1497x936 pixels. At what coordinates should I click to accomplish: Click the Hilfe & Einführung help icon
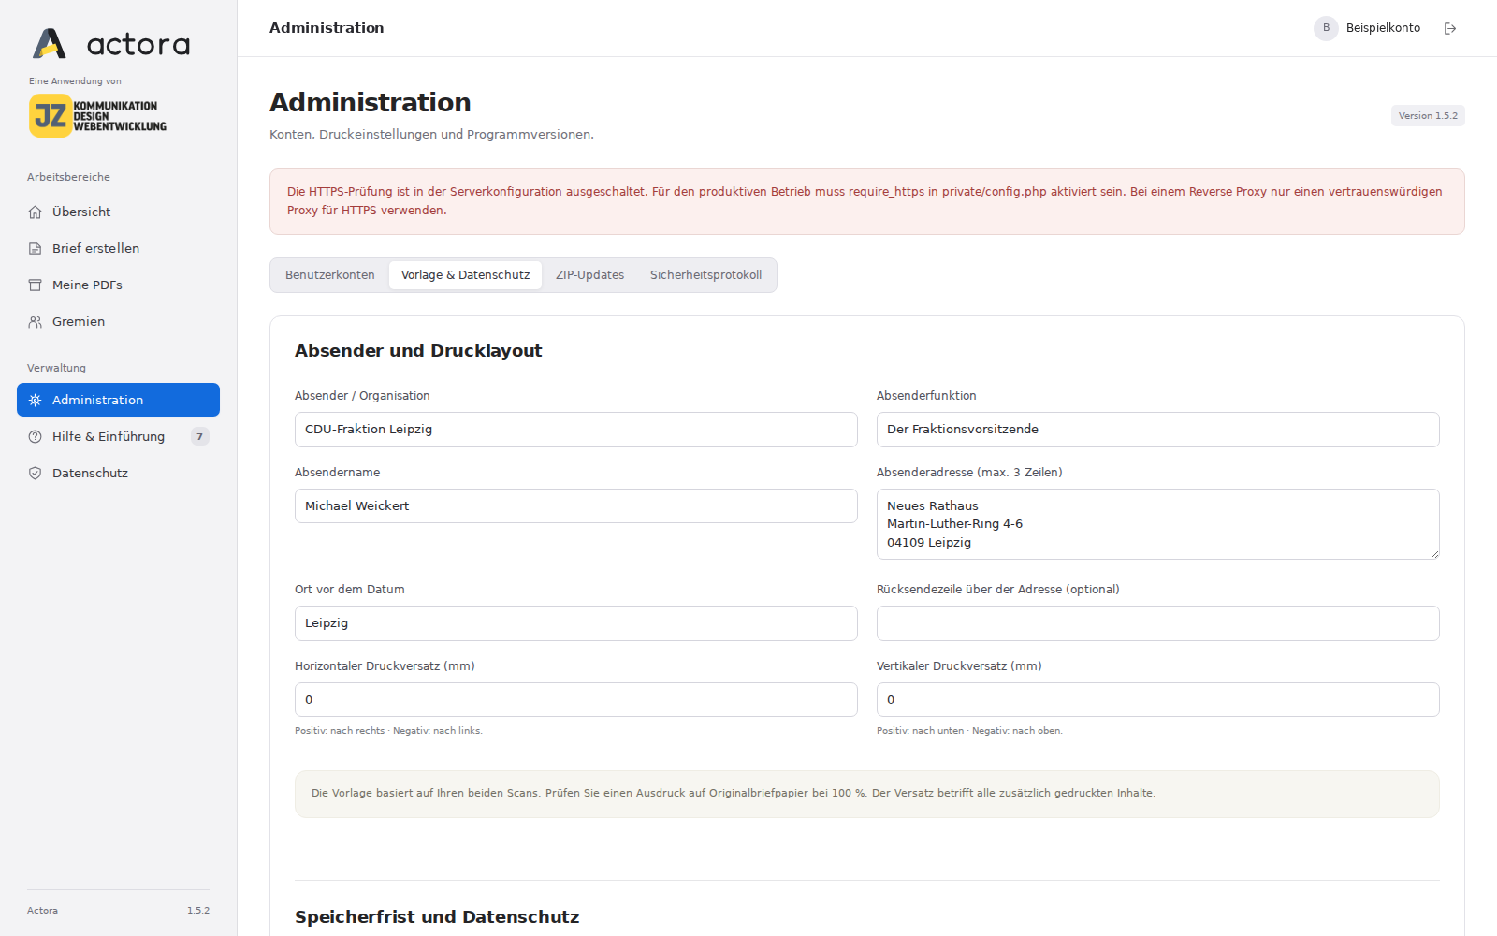[x=36, y=437]
